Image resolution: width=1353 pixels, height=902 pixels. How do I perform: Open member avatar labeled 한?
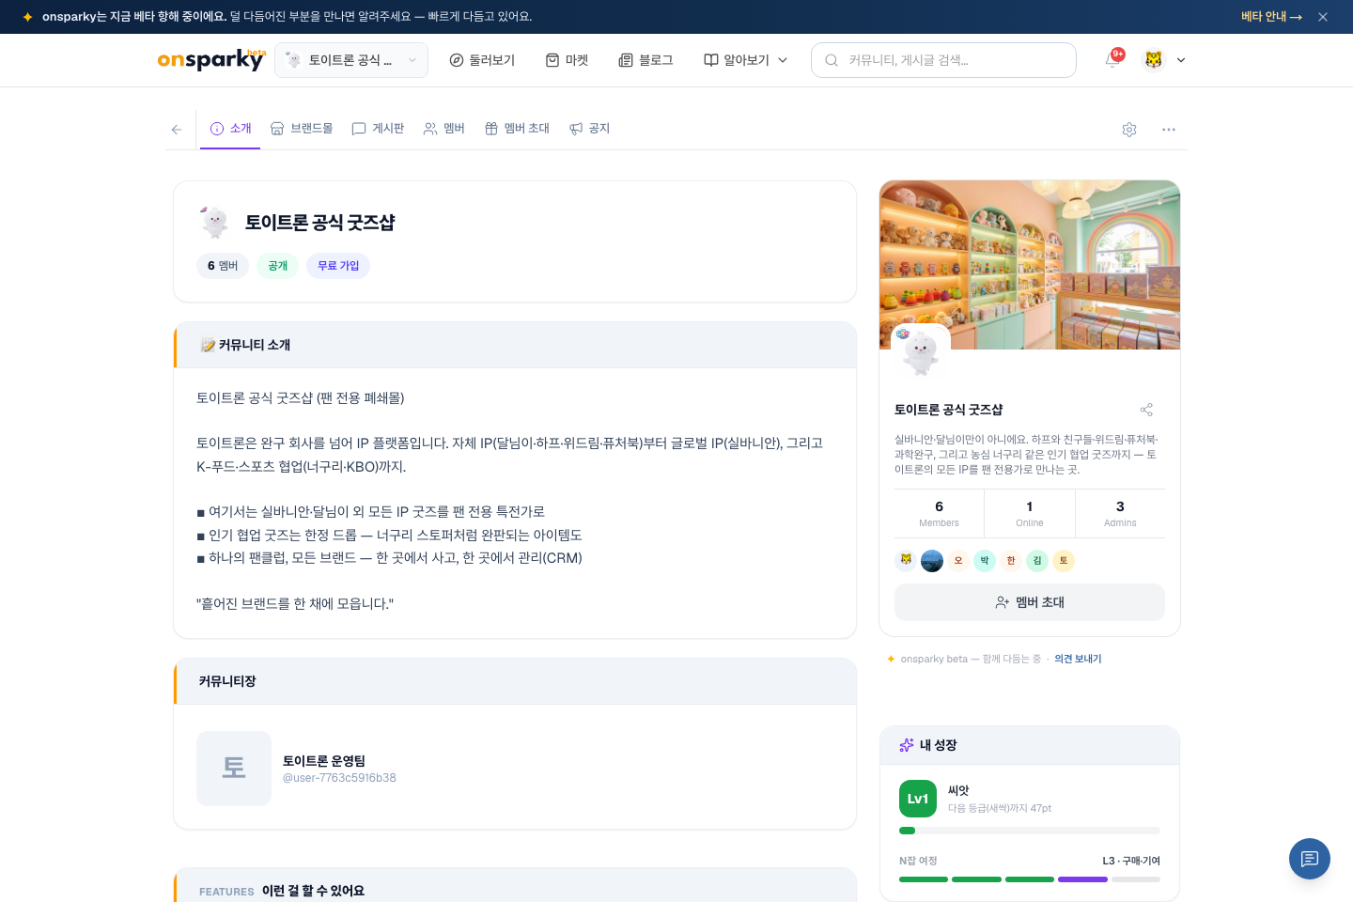click(1011, 561)
